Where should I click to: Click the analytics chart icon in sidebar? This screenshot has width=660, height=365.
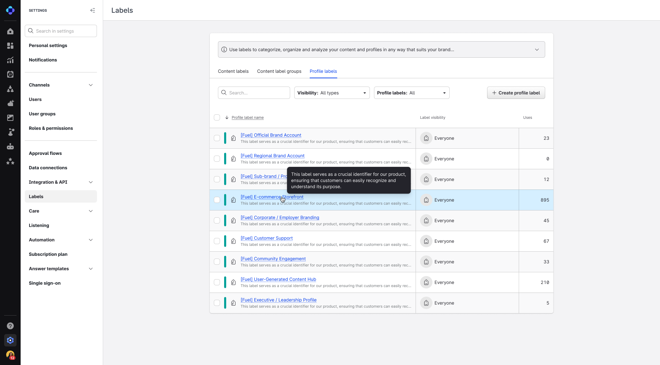pyautogui.click(x=10, y=60)
